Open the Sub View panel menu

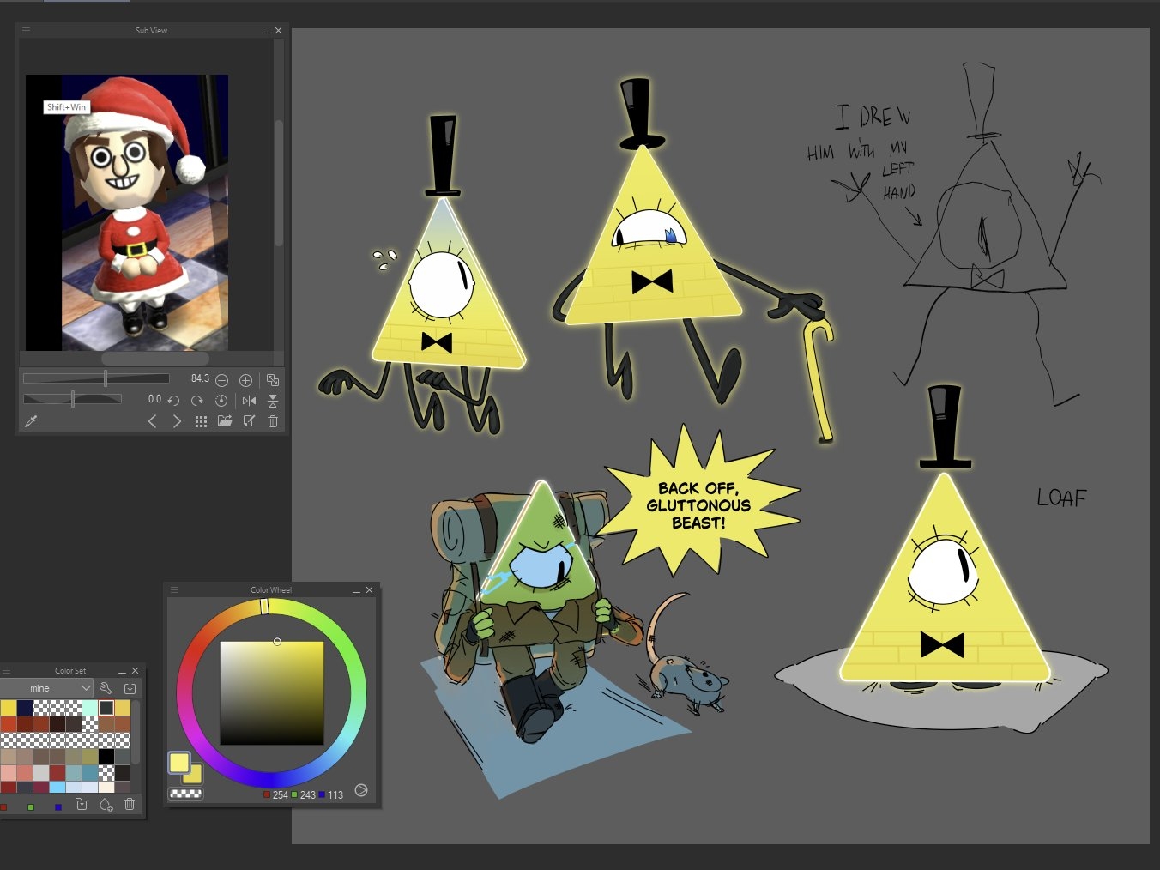coord(26,31)
